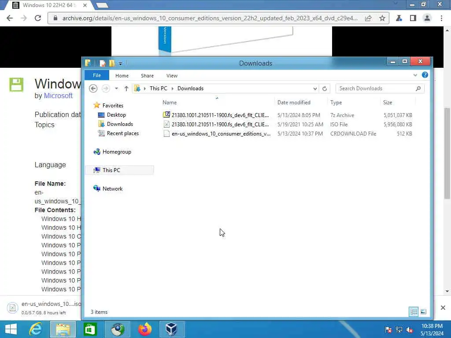Click the New folder quick access icon

click(112, 63)
